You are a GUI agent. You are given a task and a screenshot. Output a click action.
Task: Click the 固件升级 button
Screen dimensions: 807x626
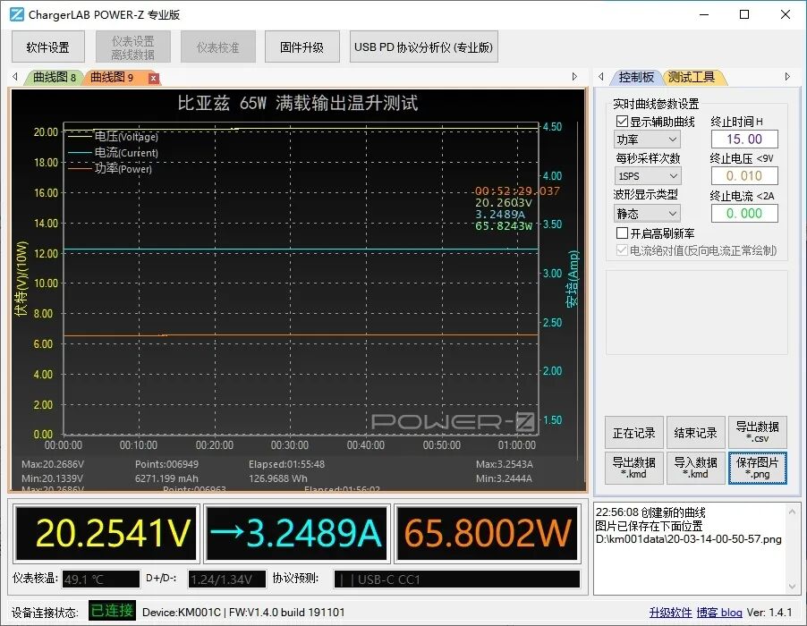(302, 47)
